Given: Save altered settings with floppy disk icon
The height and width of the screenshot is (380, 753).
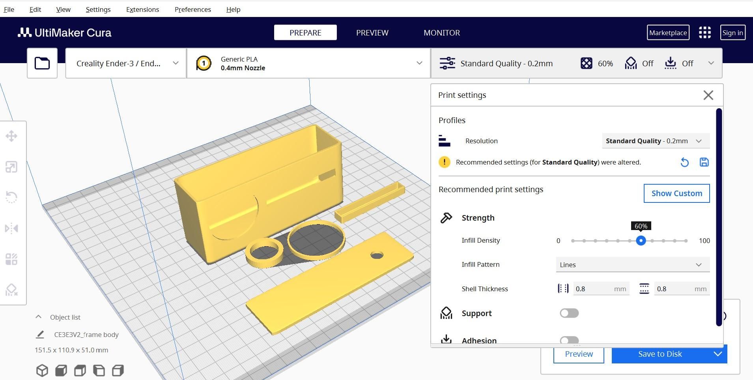Looking at the screenshot, I should tap(704, 162).
